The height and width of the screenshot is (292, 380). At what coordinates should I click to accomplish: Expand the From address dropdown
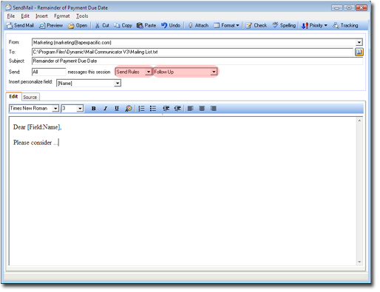click(x=359, y=43)
